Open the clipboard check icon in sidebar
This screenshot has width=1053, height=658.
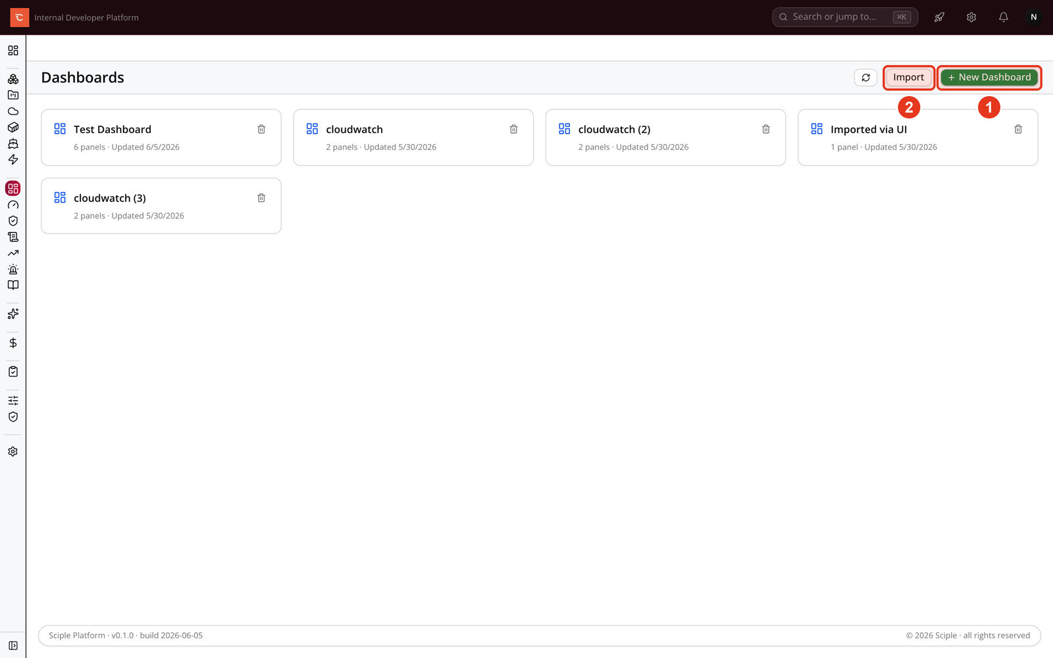coord(13,372)
